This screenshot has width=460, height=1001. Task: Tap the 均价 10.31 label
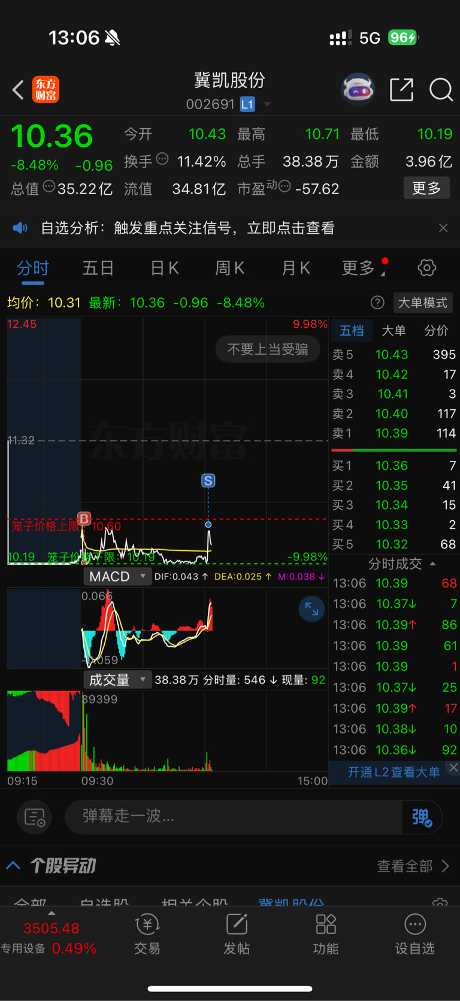coord(44,303)
